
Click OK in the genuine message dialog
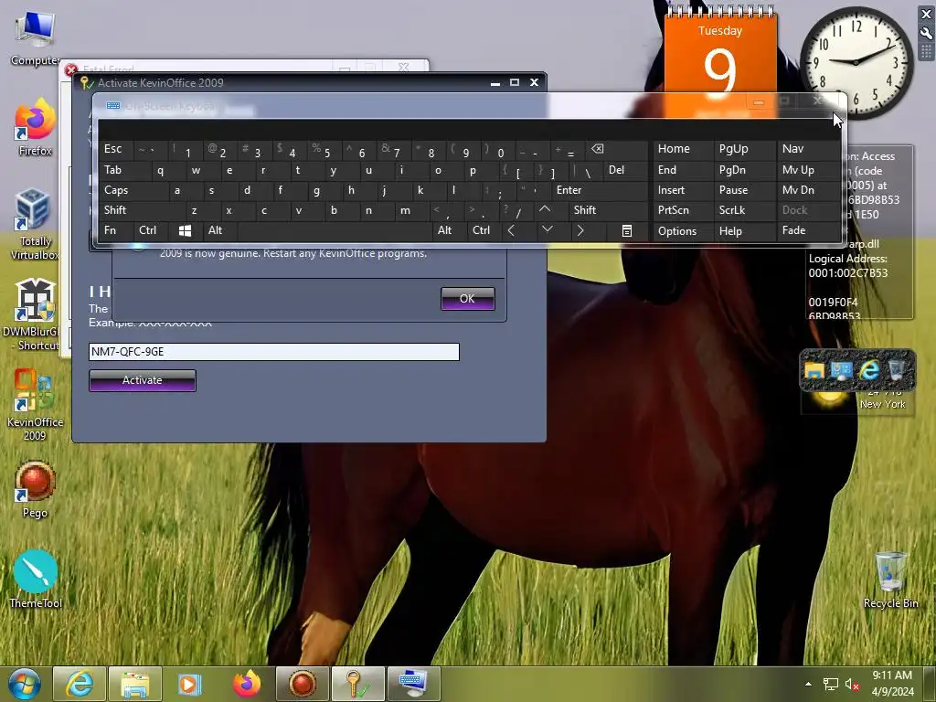(x=467, y=299)
